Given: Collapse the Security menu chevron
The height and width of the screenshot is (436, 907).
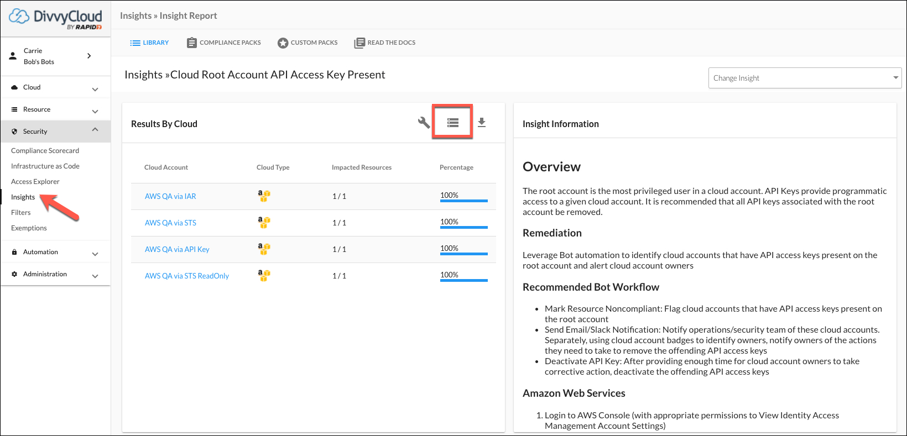Looking at the screenshot, I should coord(95,129).
